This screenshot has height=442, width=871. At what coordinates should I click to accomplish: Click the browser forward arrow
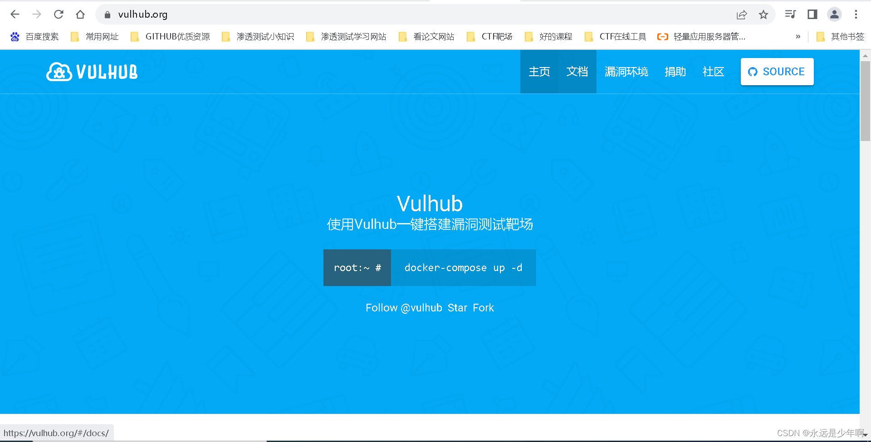[37, 15]
